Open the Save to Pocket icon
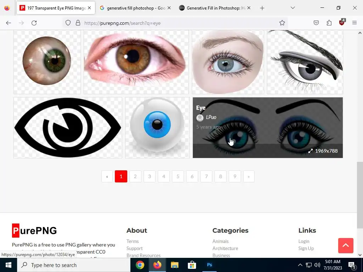The height and width of the screenshot is (272, 363). pyautogui.click(x=316, y=23)
